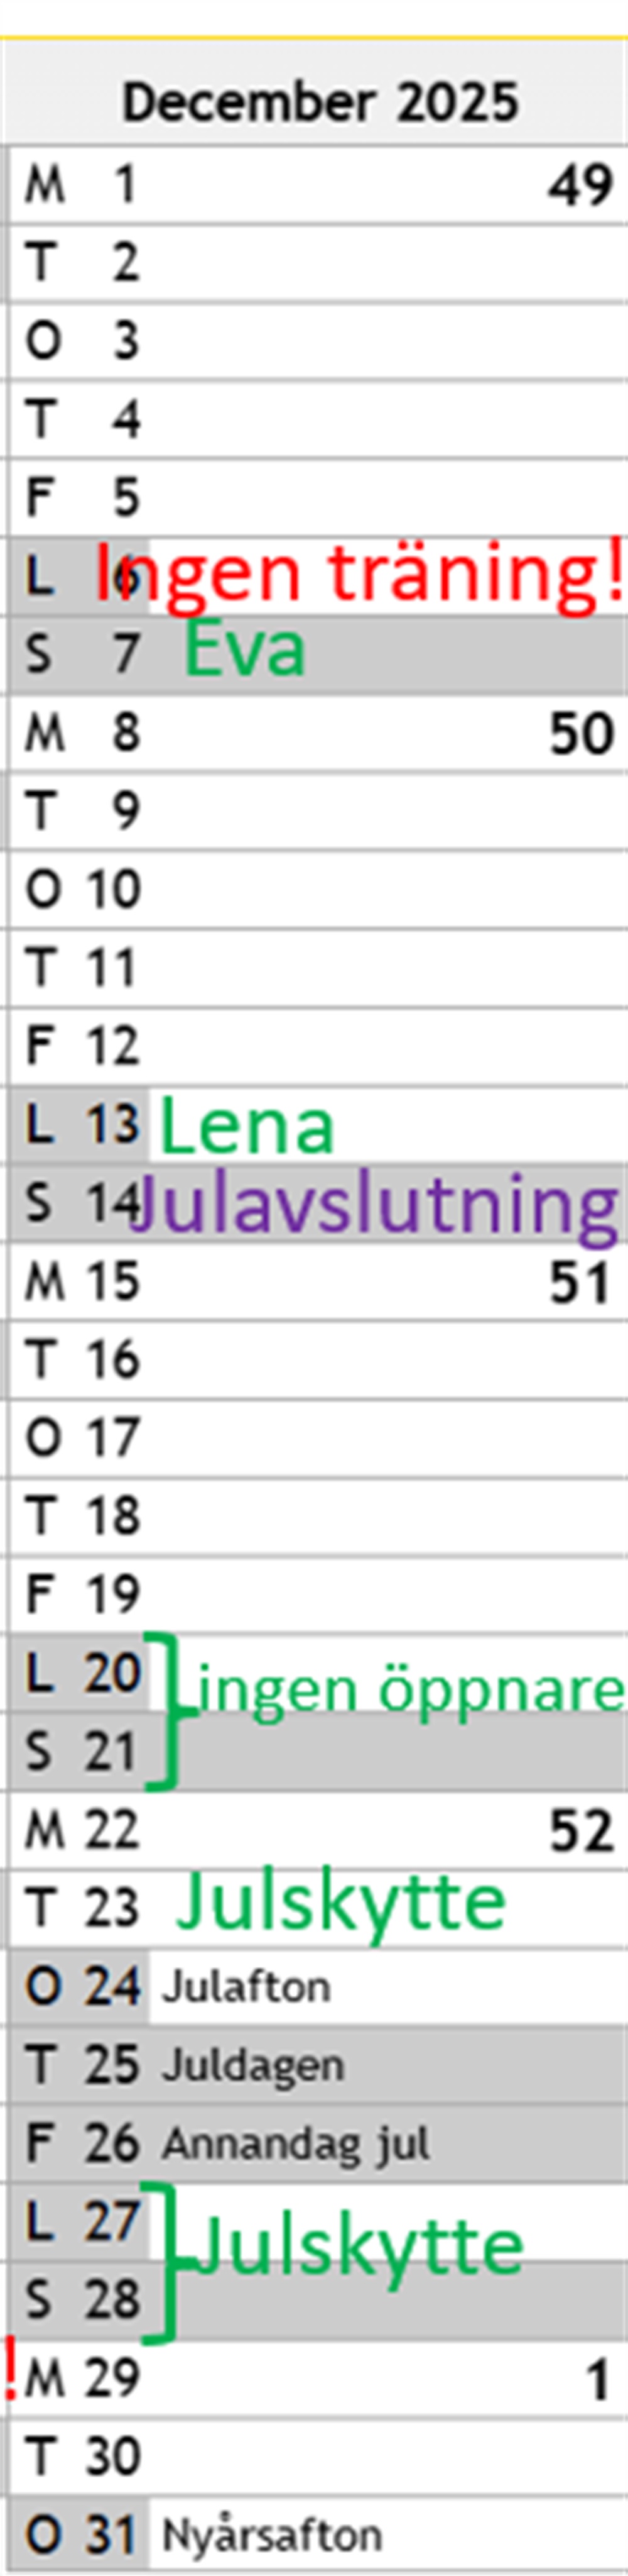The height and width of the screenshot is (2576, 628).
Task: Select the red 'Ingen träning!' note
Action: (x=359, y=573)
